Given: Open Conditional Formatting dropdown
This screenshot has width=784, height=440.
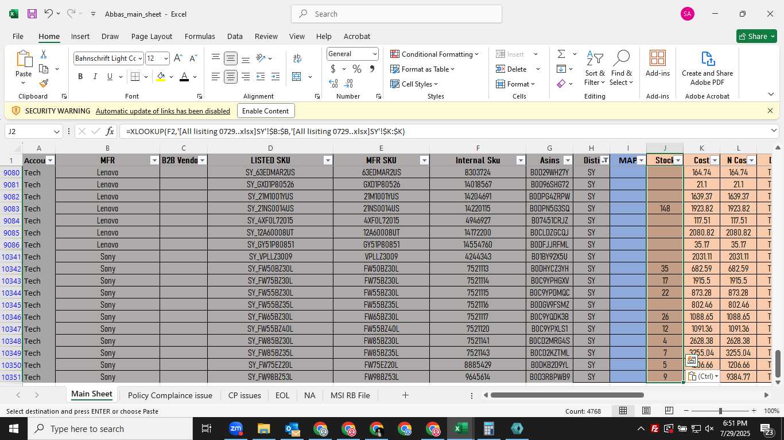Looking at the screenshot, I should (x=434, y=54).
